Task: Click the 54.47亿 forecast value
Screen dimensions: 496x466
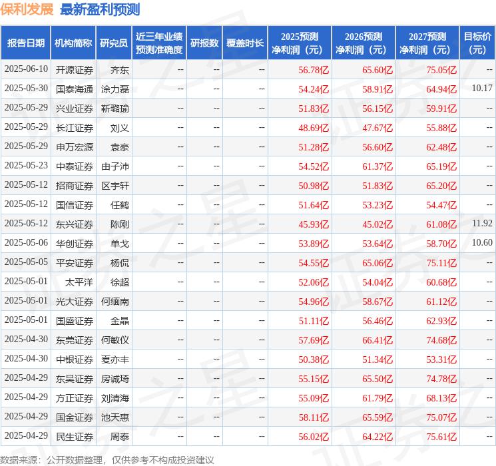Action: (x=441, y=205)
